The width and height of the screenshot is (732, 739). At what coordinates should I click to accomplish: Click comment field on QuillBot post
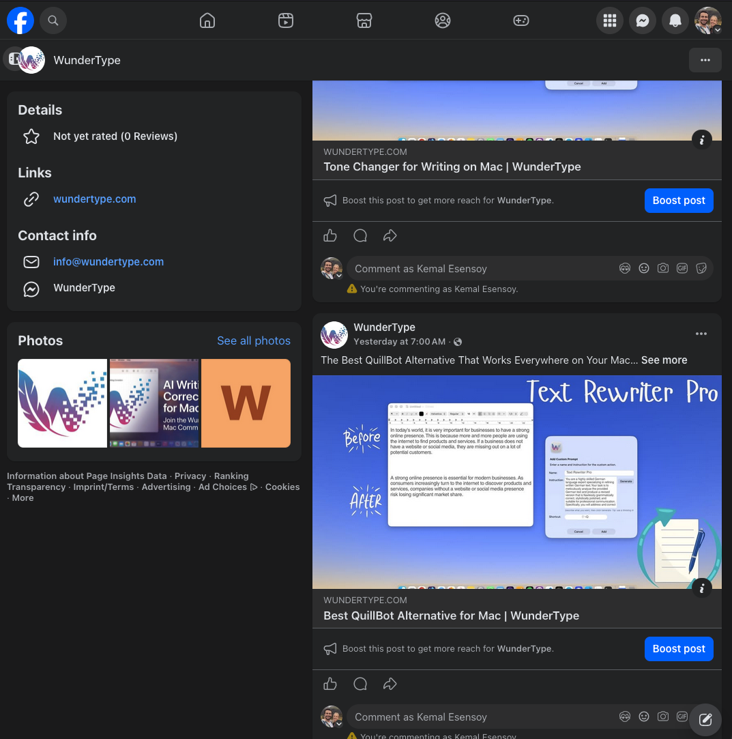480,717
